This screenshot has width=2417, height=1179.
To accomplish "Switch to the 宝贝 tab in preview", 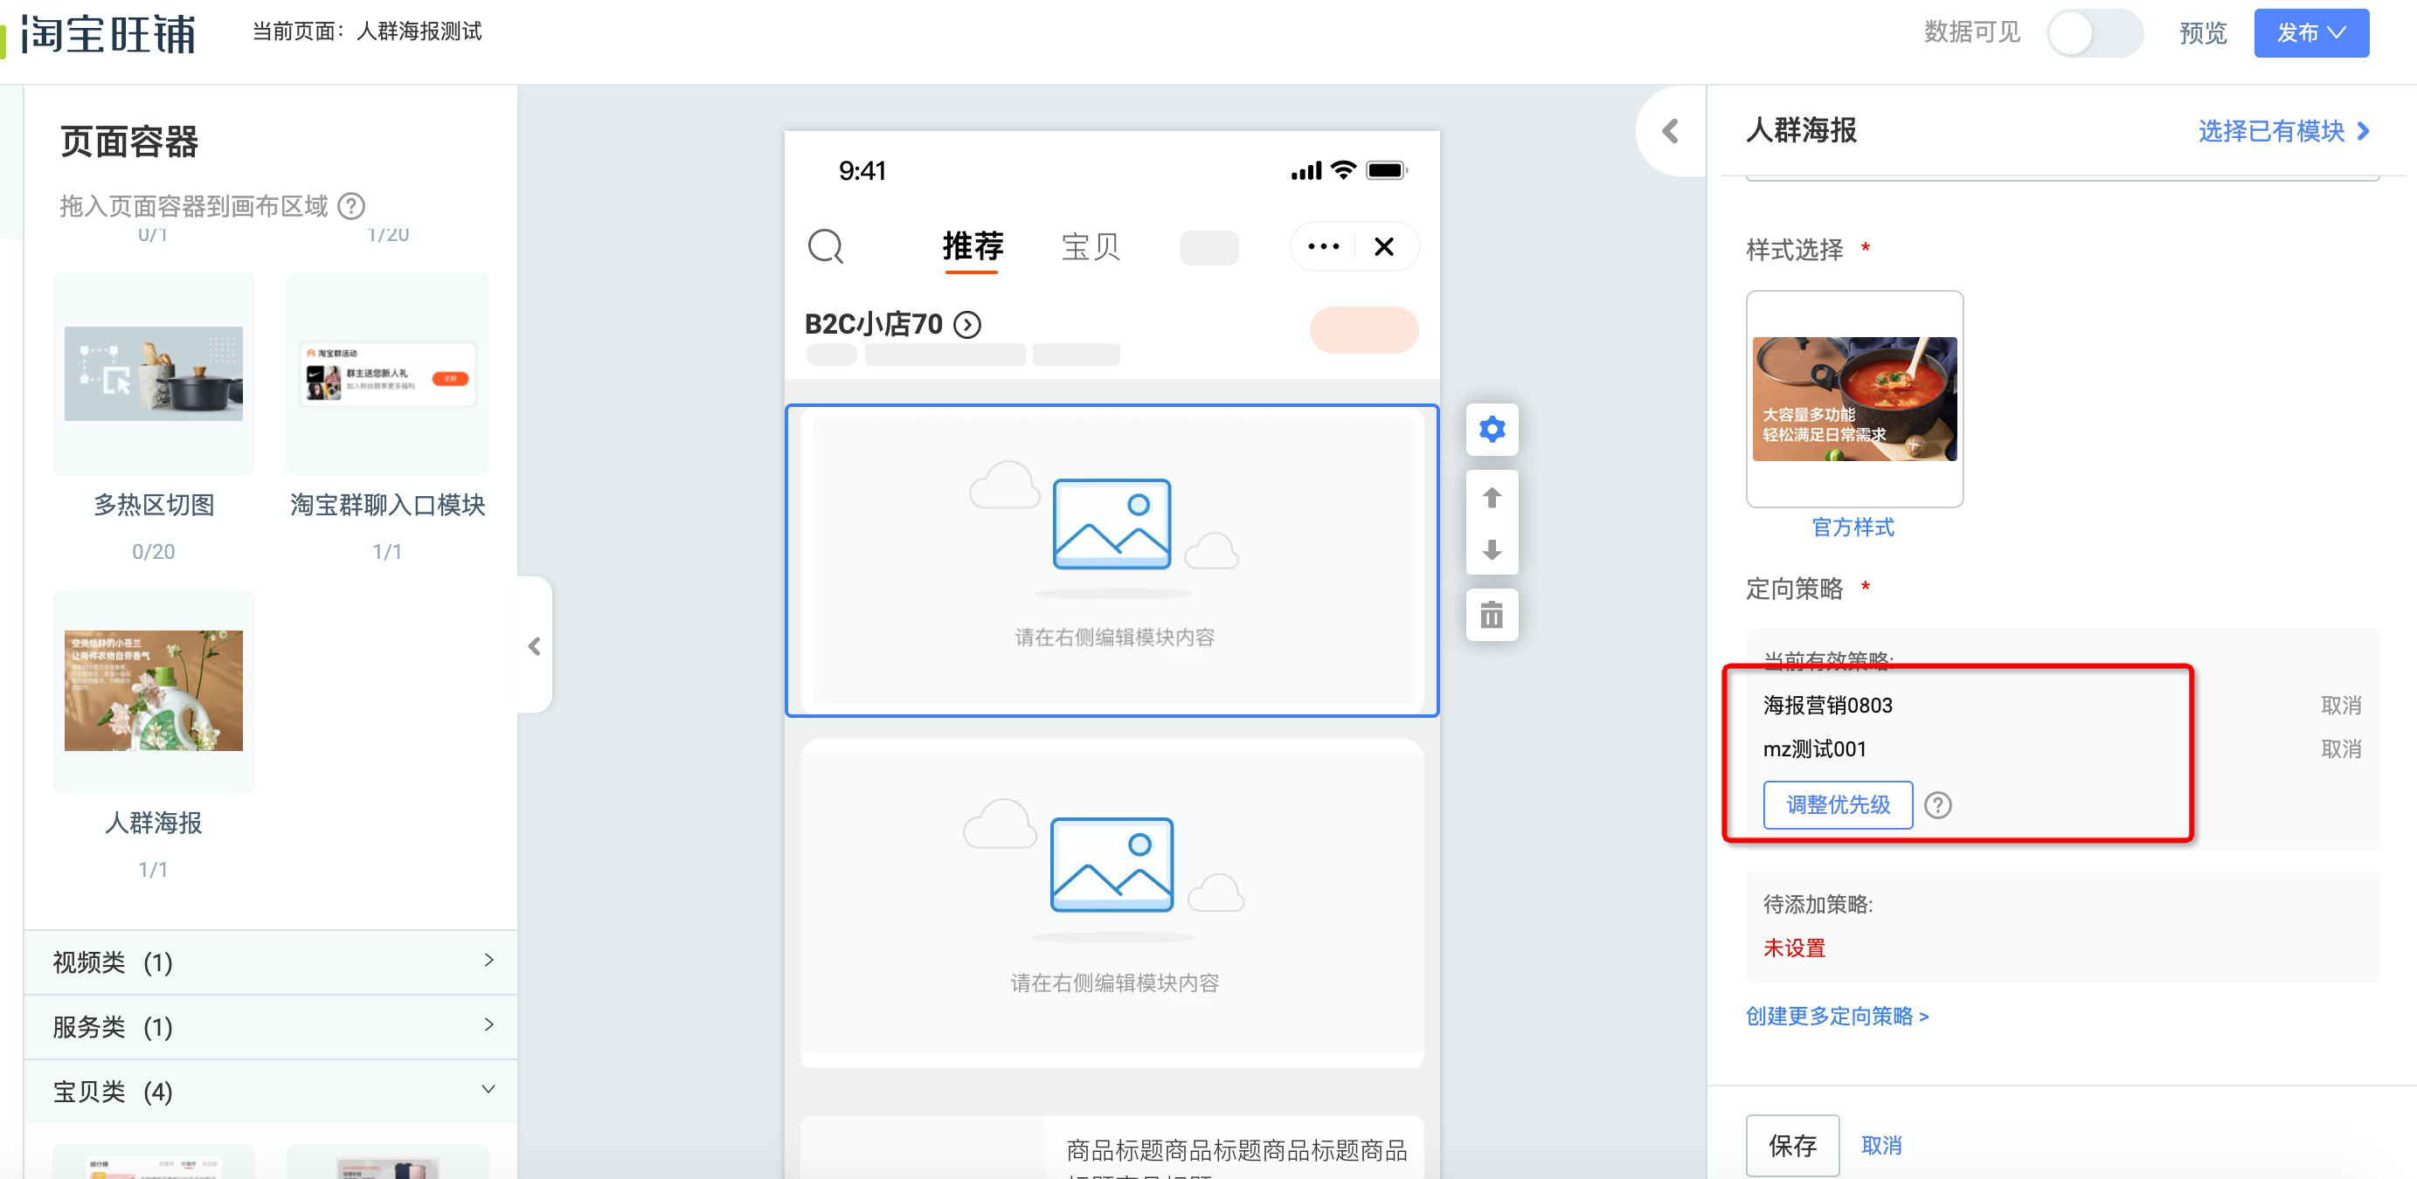I will (1091, 246).
